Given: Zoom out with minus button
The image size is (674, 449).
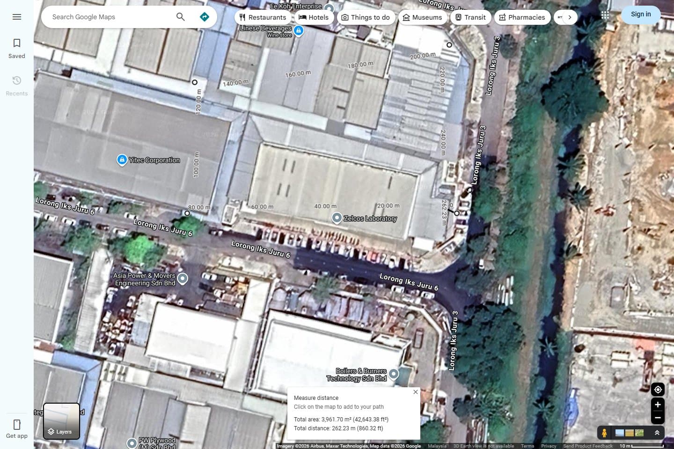Looking at the screenshot, I should click(x=658, y=418).
